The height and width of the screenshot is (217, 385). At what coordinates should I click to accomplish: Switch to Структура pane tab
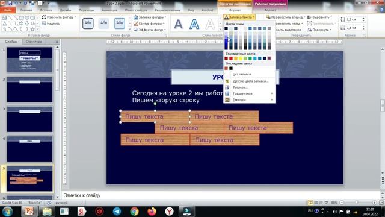(34, 42)
